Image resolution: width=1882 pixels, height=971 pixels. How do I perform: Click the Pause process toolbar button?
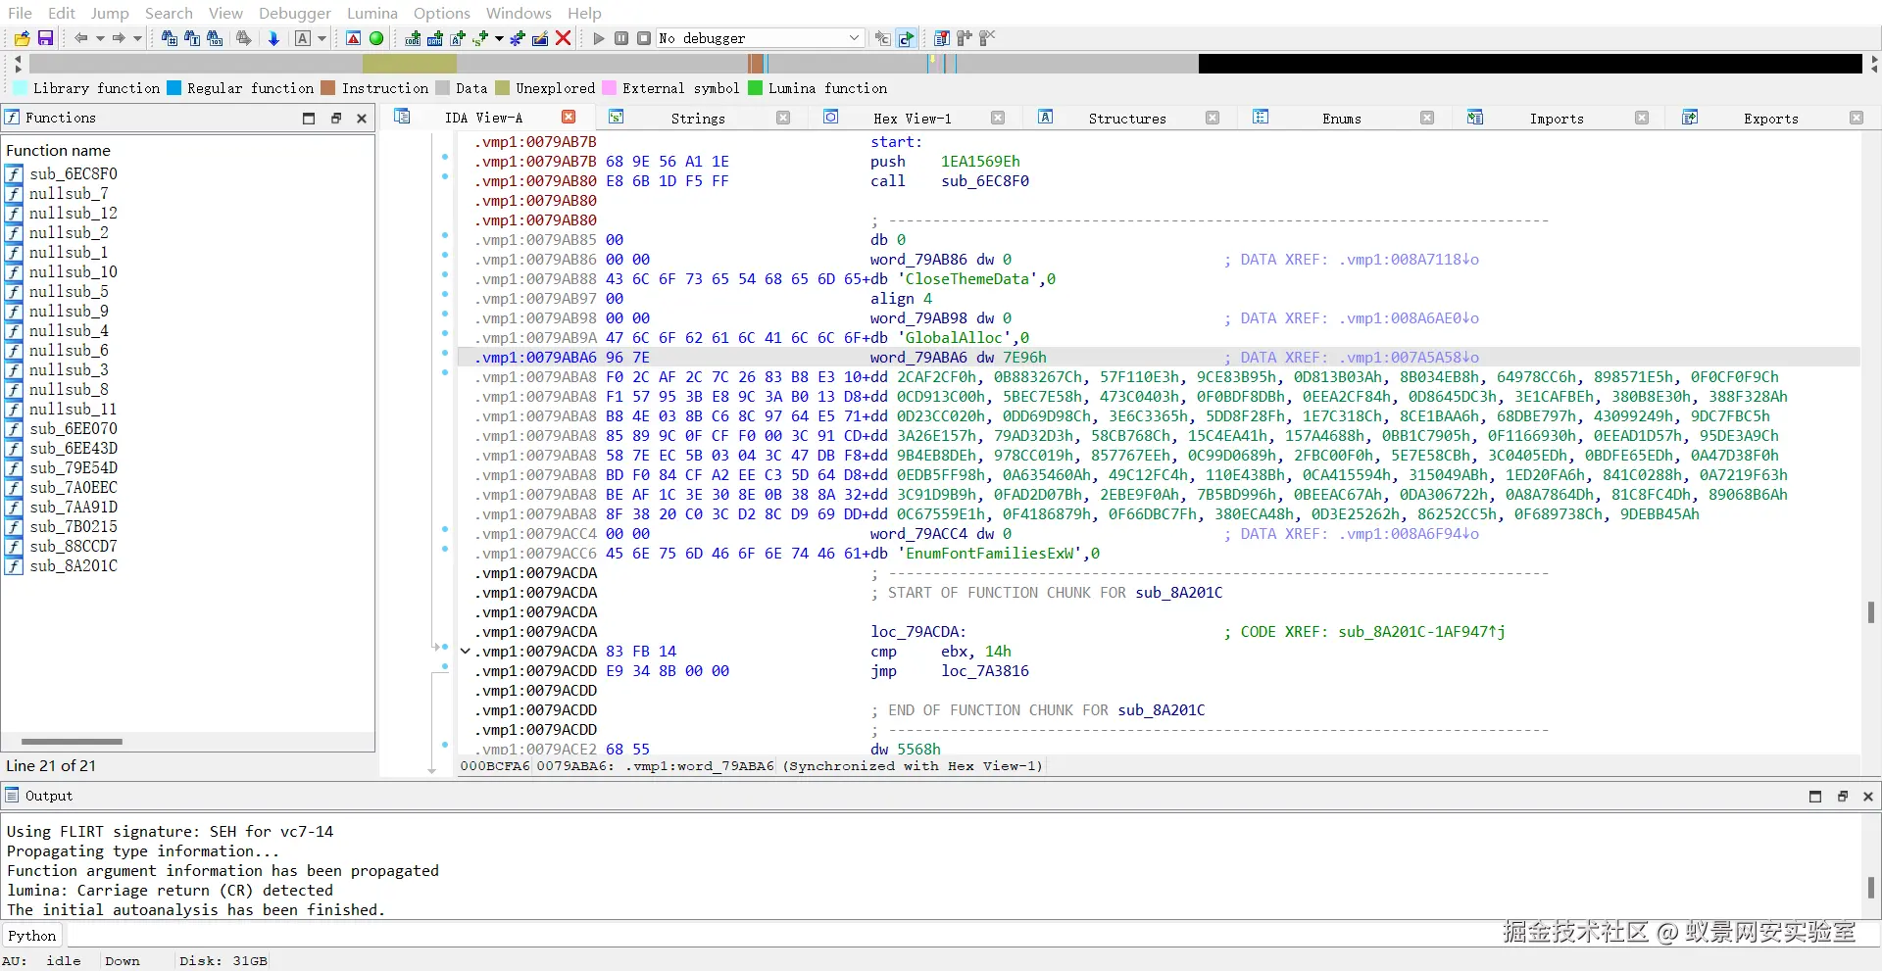(621, 38)
